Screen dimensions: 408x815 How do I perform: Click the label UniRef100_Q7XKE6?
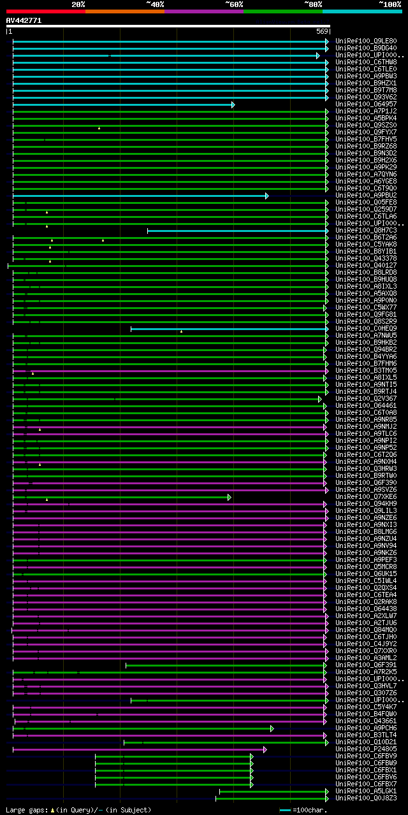(366, 497)
